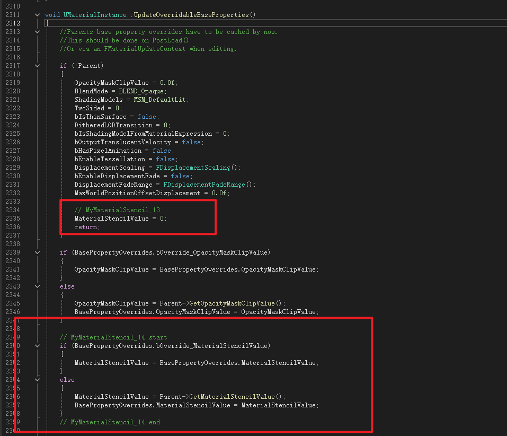
Task: Click the MSM_DefaultLit enum value
Action: coord(161,100)
